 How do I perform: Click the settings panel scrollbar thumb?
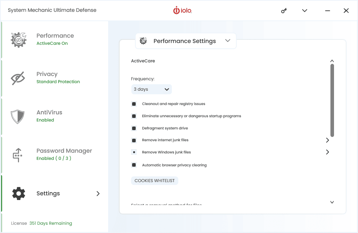tap(332, 100)
